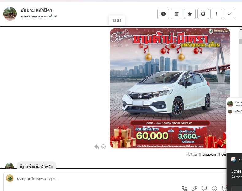Viewport: 242px width, 191px height.
Task: Click the chat scrollbar up arrow
Action: [x=240, y=29]
